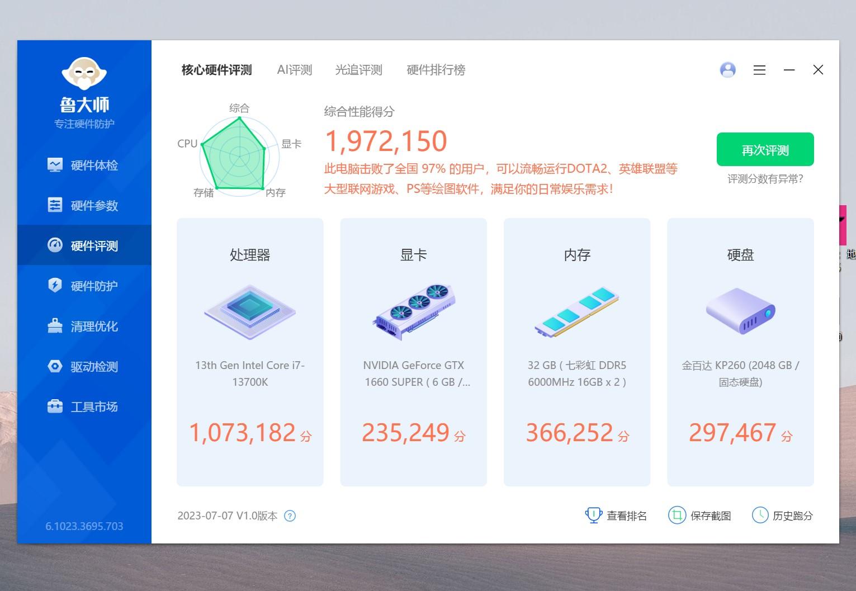Click the processor chip illustration
The image size is (856, 591).
click(250, 312)
